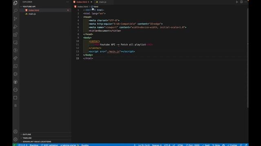Change indentation via Spaces: 4
The height and width of the screenshot is (146, 261).
(157, 145)
